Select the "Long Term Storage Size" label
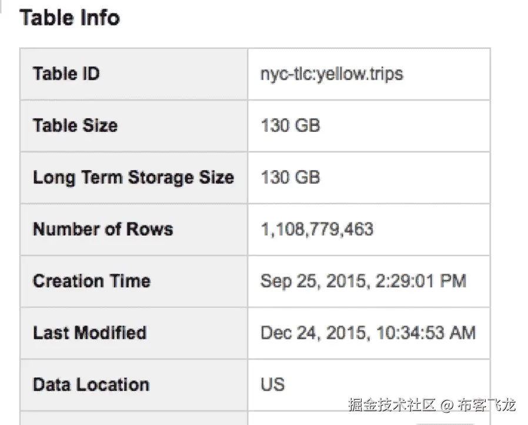Viewport: 528px width, 425px height. (x=133, y=178)
